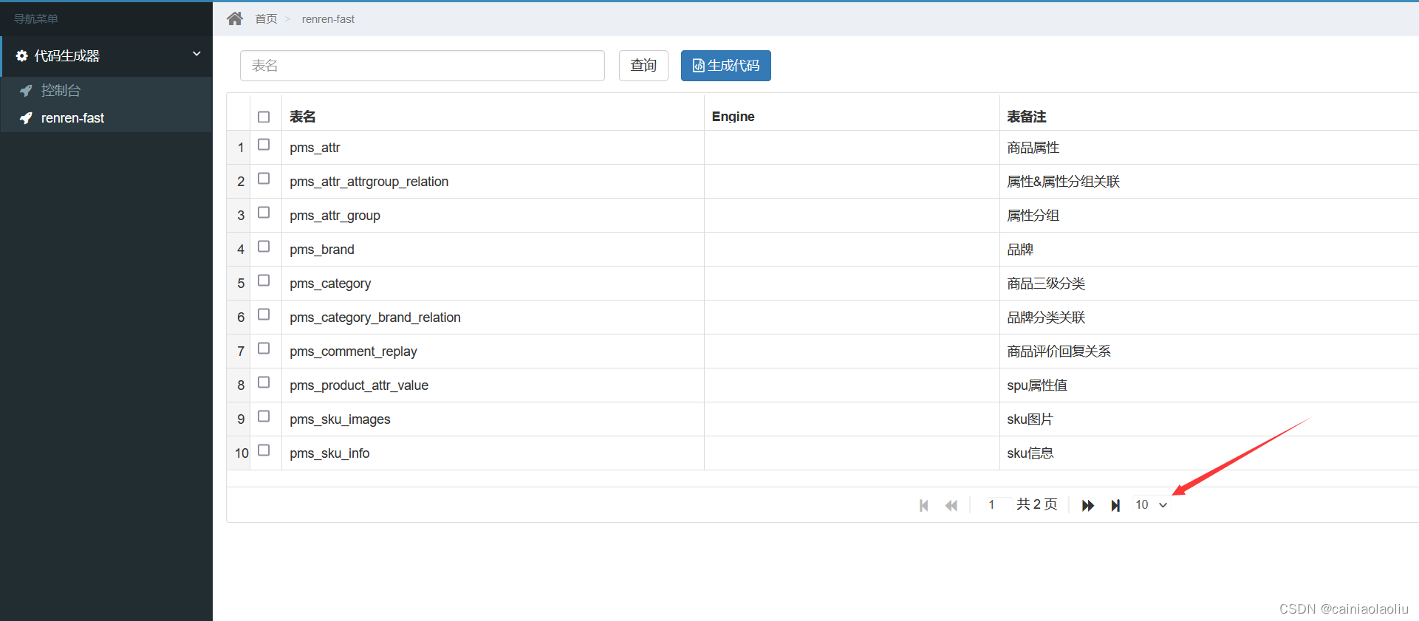Tick the pms_category row checkbox
1419x621 pixels.
point(264,281)
